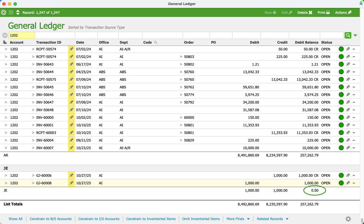The height and width of the screenshot is (224, 364).
Task: Click the pin icon on the INV-50645 row
Action: click(71, 87)
